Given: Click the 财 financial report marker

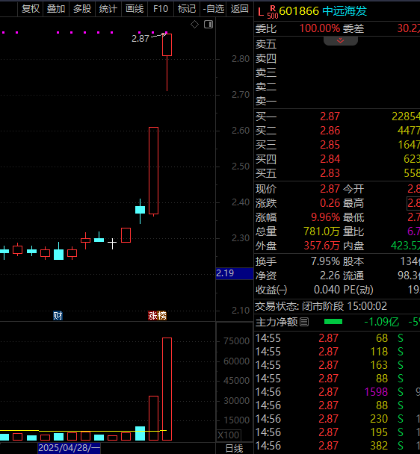Looking at the screenshot, I should pos(58,316).
